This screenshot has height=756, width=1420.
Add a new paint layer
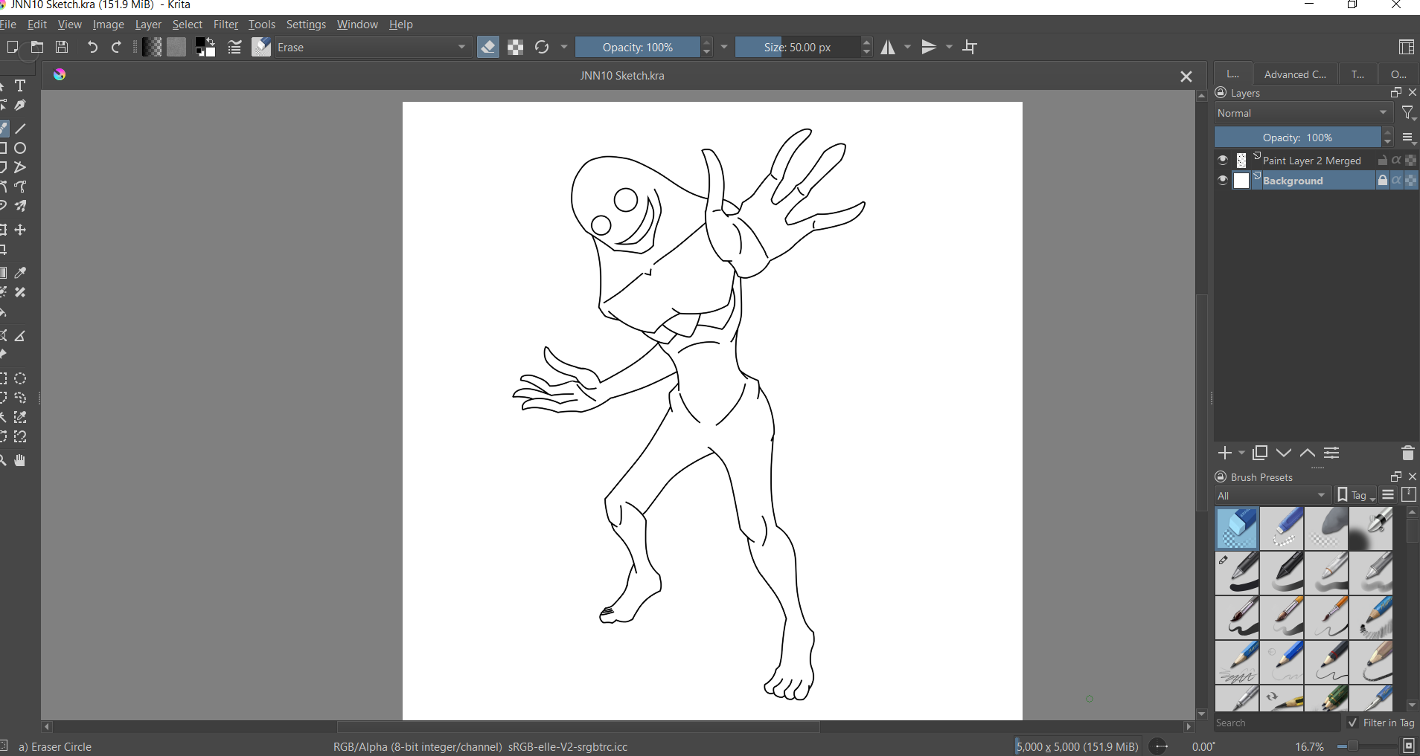(1224, 453)
